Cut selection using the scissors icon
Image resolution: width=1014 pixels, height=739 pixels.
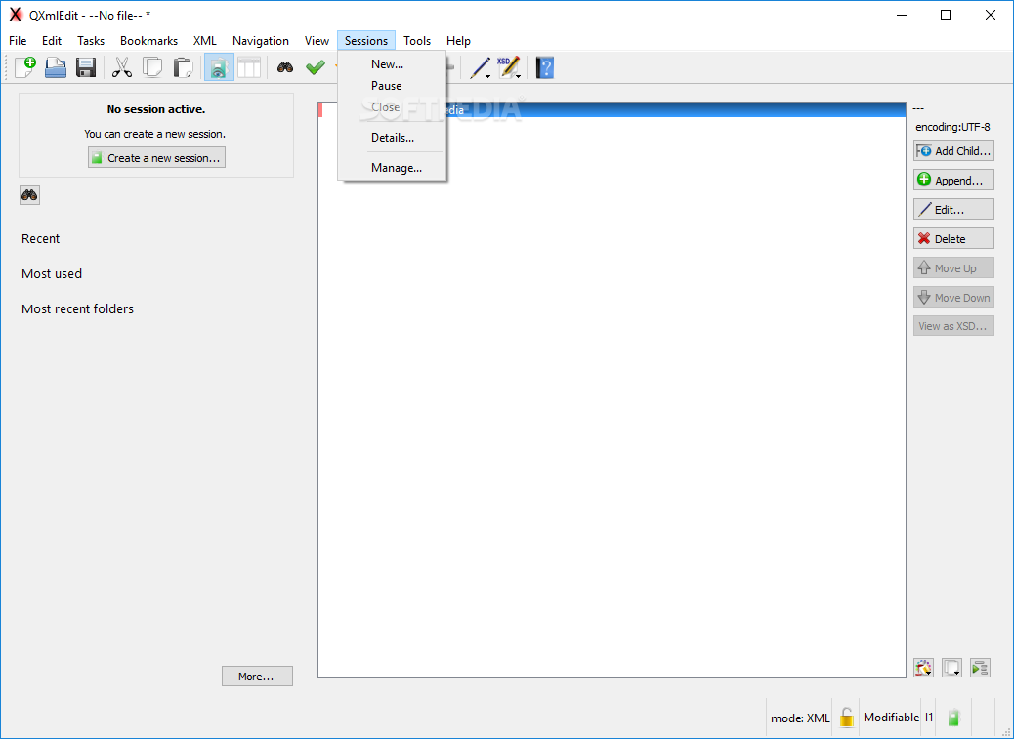click(121, 67)
